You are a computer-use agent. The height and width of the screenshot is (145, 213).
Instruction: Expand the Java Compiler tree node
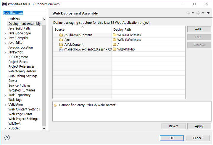point(5,38)
